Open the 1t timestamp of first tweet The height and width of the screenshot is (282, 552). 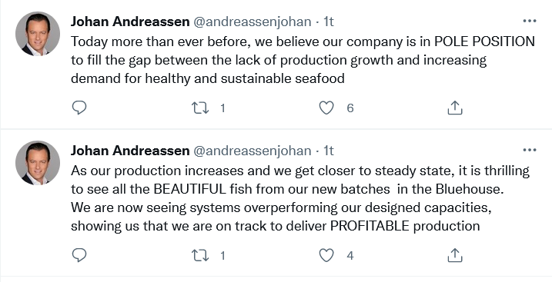329,22
